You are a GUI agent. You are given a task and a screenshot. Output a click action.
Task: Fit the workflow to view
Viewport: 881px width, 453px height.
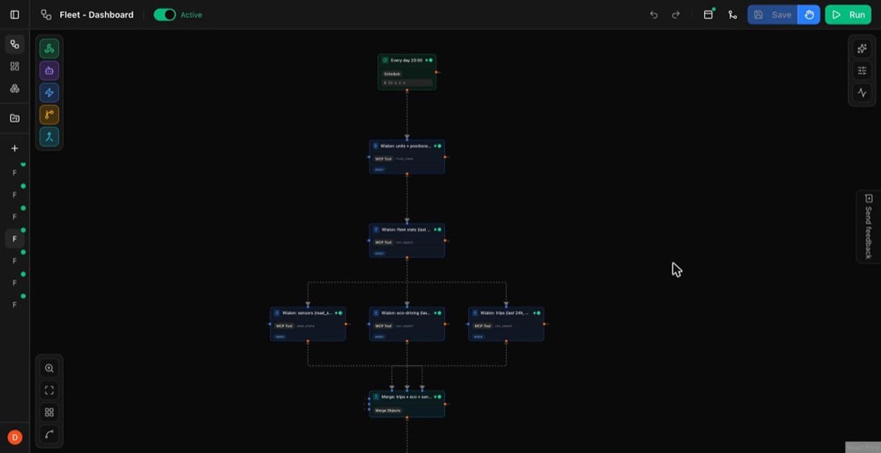[49, 390]
